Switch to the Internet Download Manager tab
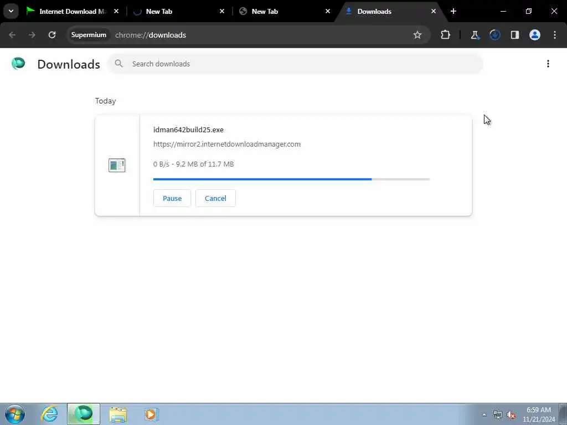The image size is (567, 425). (x=73, y=11)
